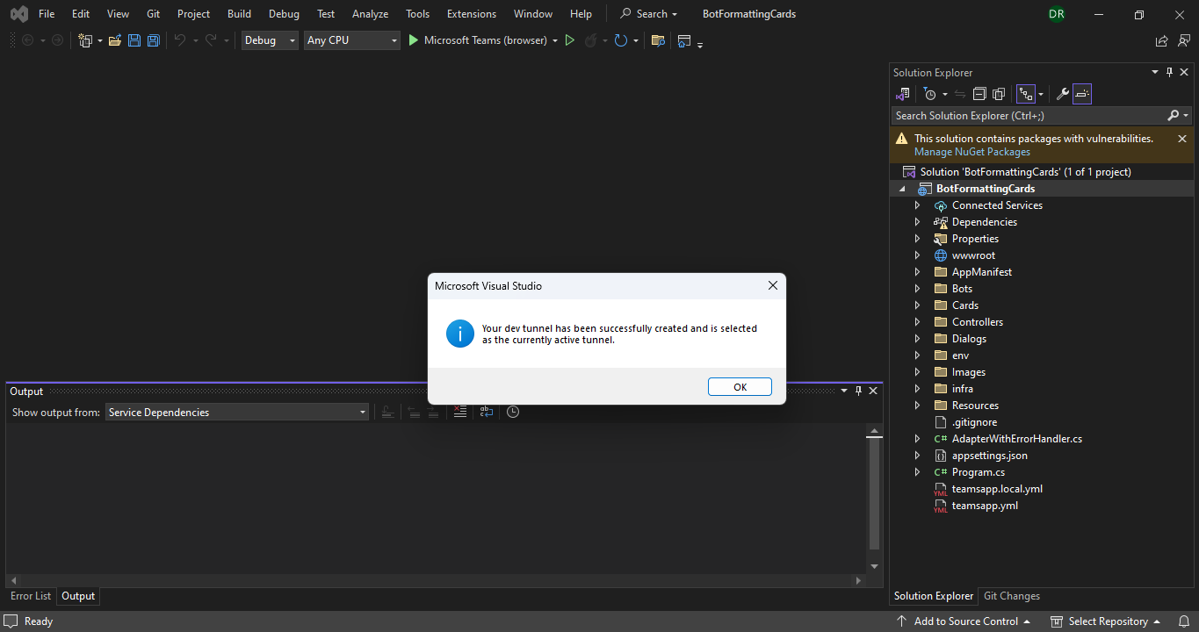The height and width of the screenshot is (632, 1199).
Task: Select Program.cs file
Action: [x=979, y=472]
